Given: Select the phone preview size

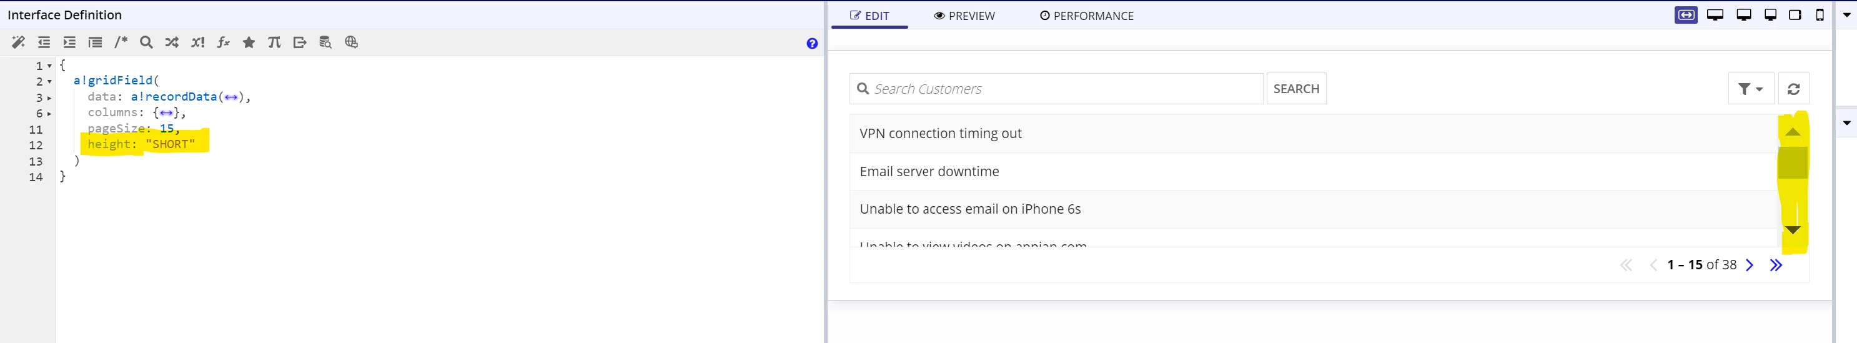Looking at the screenshot, I should [x=1820, y=15].
